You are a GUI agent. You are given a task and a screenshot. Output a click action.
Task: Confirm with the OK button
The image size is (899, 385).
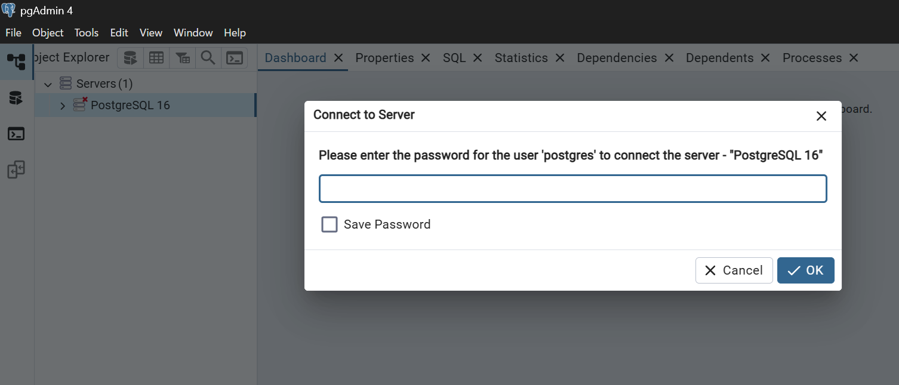tap(806, 270)
